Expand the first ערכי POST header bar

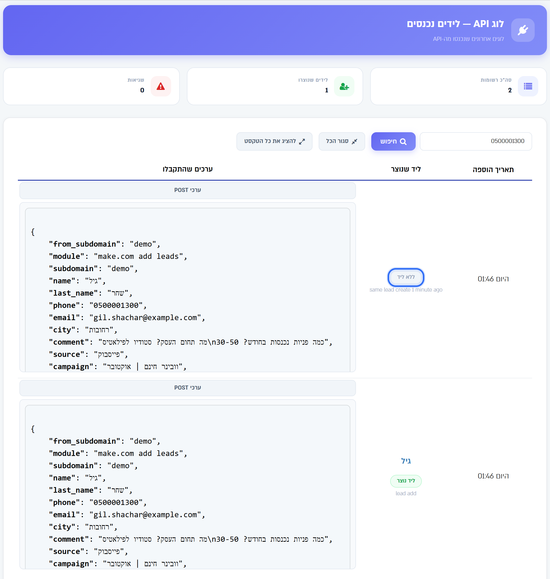[188, 190]
